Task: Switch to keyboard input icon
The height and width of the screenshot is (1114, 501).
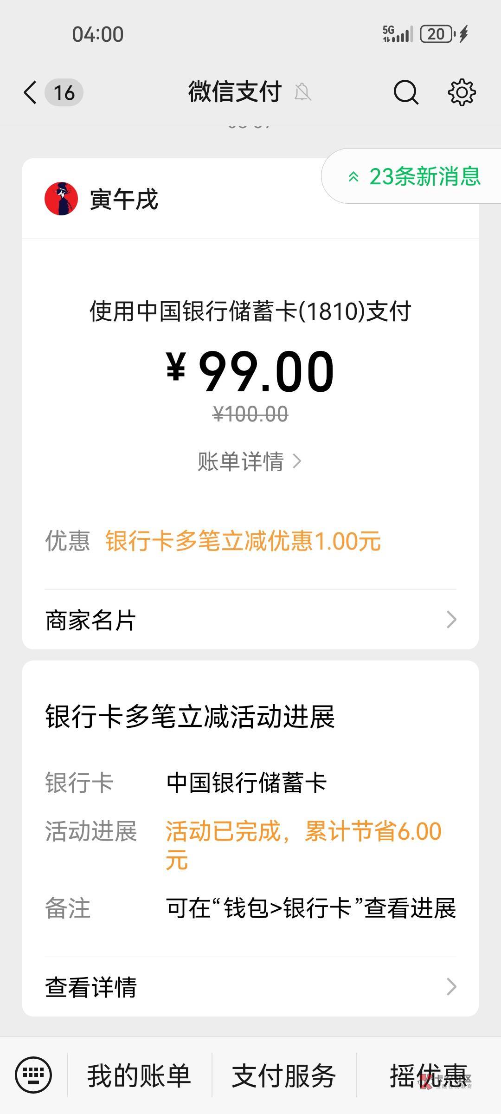Action: point(33,1075)
